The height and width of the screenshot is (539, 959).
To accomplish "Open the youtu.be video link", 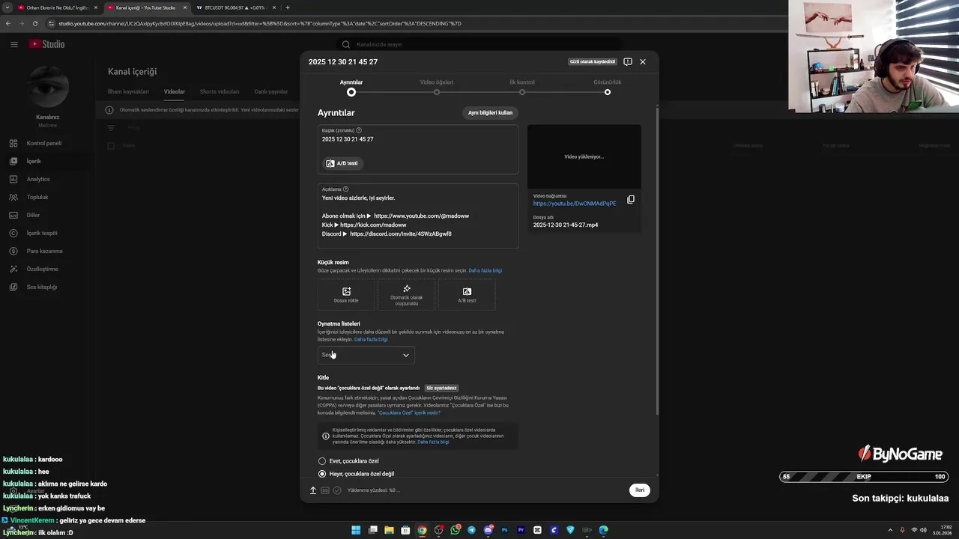I will pos(575,204).
